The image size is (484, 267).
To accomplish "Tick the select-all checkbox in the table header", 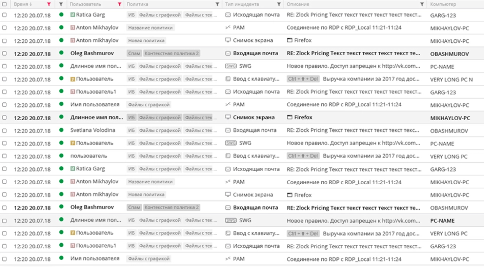I will (x=4, y=4).
